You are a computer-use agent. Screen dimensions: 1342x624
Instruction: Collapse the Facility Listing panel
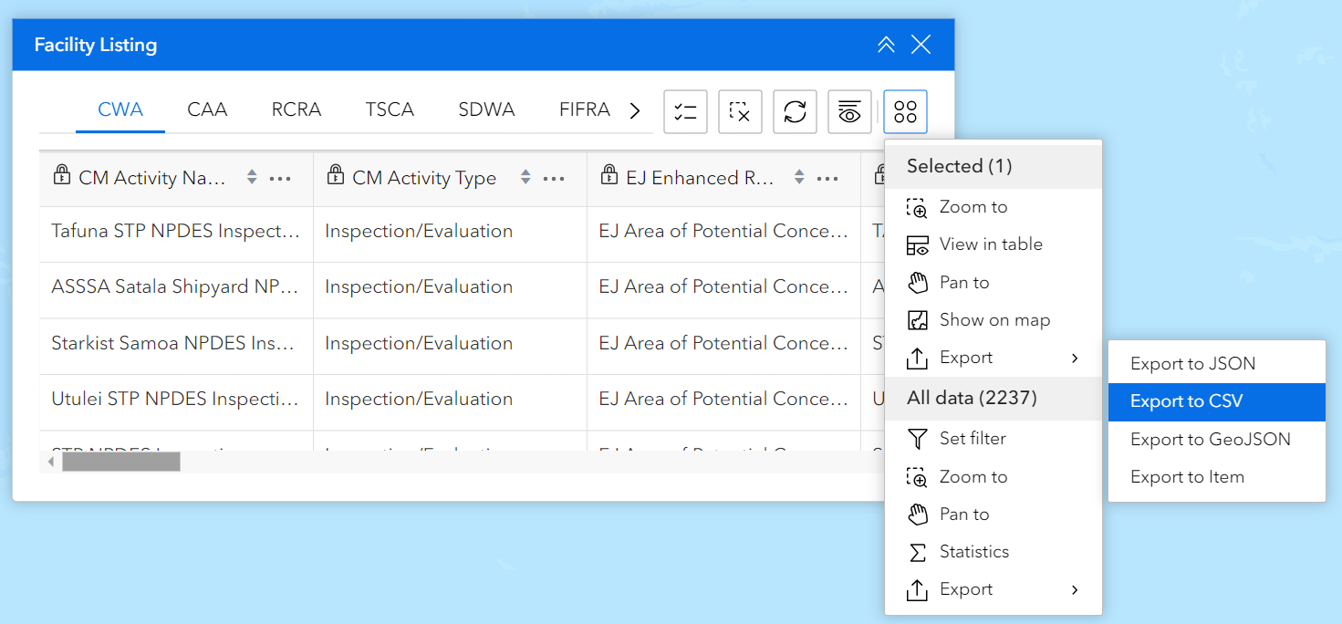[886, 45]
